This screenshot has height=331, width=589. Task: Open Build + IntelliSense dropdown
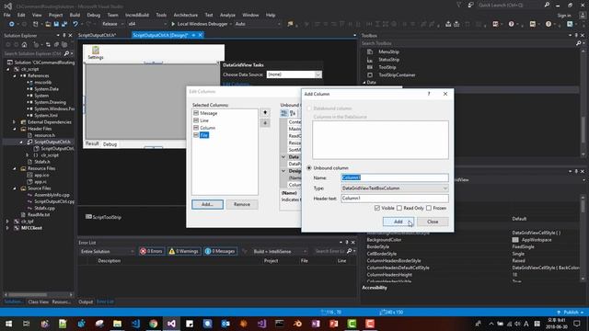[x=279, y=251]
